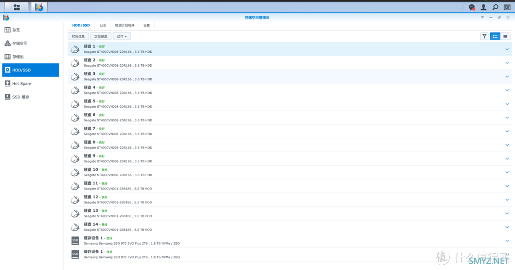The width and height of the screenshot is (515, 270).
Task: Expand details for 硬盘 1
Action: pos(507,49)
